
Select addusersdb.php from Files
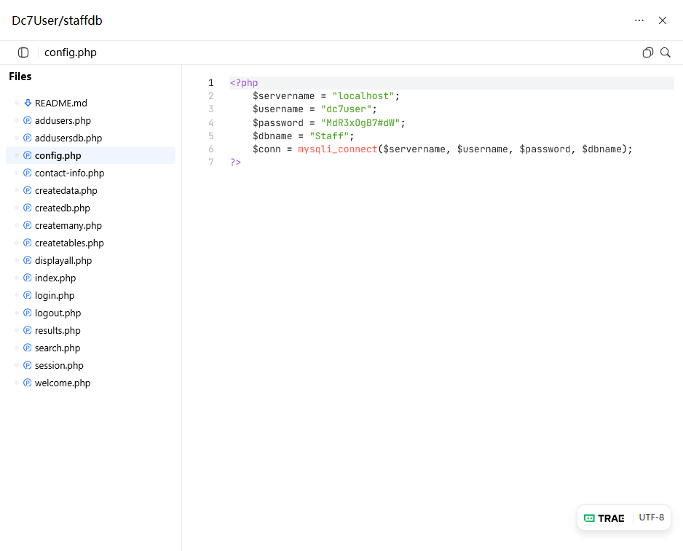tap(68, 138)
